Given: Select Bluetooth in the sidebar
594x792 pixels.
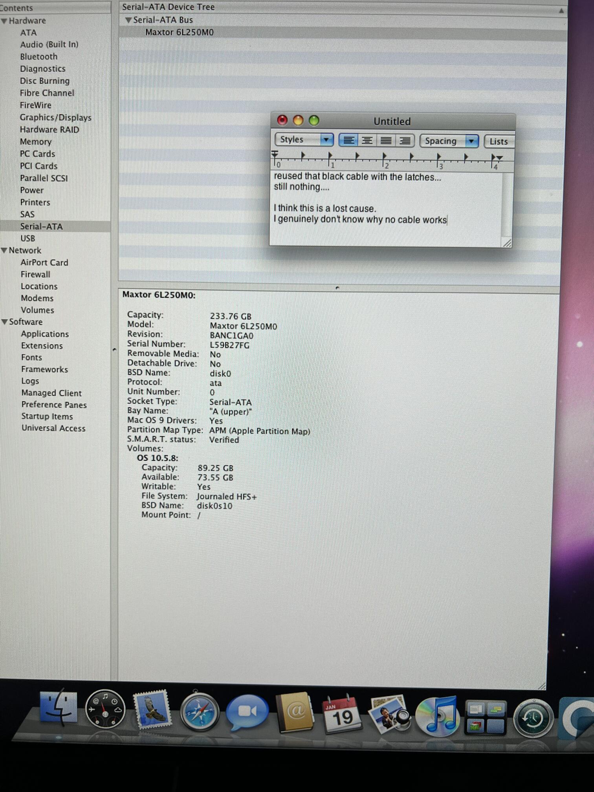Looking at the screenshot, I should point(38,57).
